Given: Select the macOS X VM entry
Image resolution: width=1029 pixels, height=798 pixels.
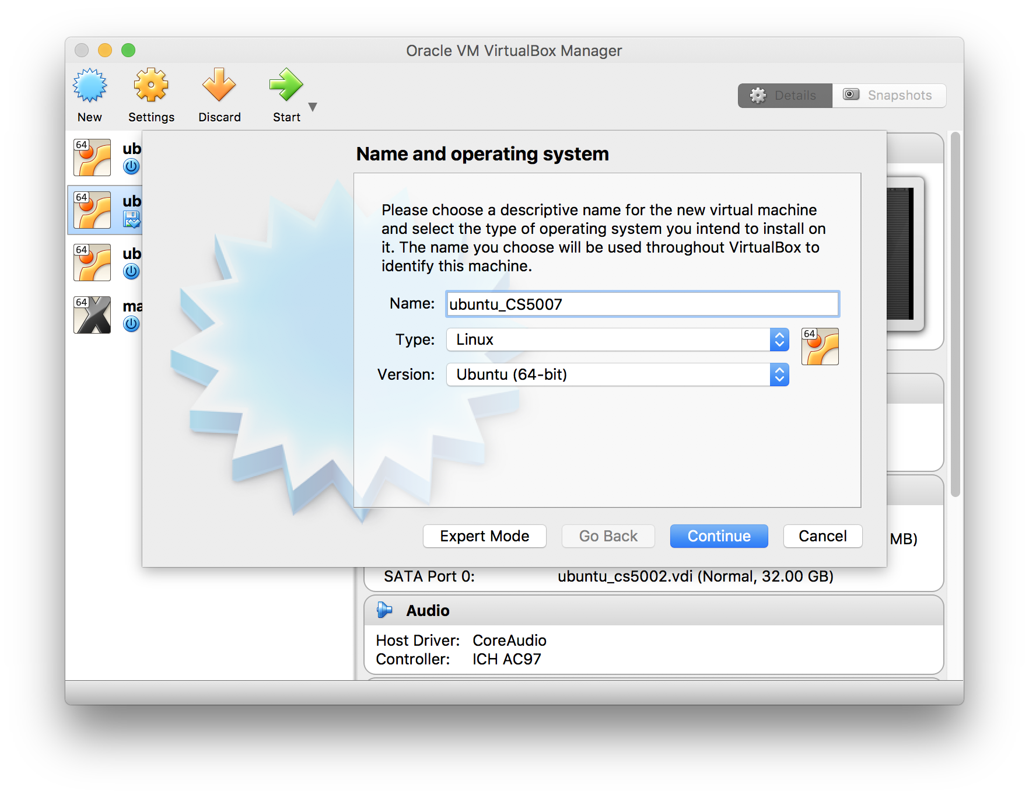Looking at the screenshot, I should [x=106, y=315].
